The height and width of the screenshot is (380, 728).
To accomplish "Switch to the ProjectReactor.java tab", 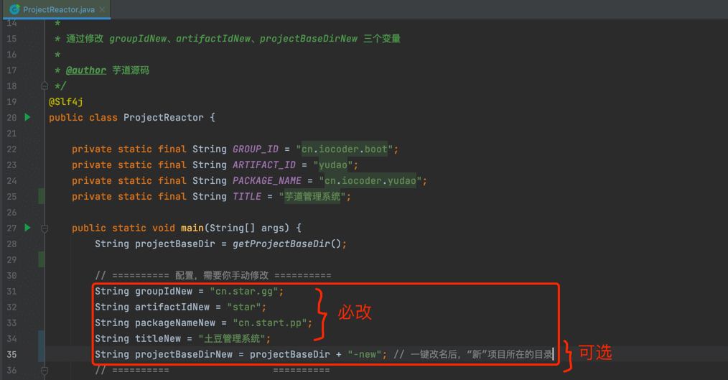I will coord(57,9).
